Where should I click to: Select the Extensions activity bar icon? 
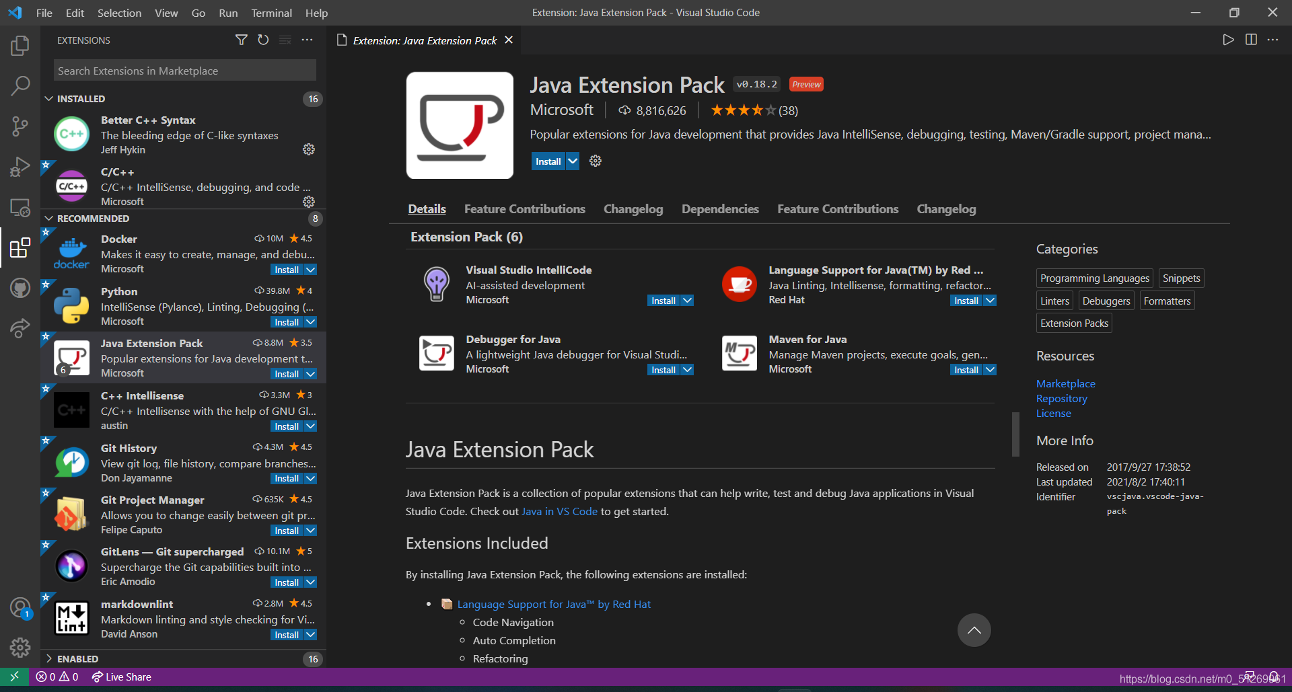pyautogui.click(x=20, y=247)
